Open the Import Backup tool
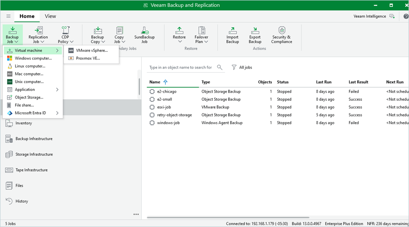 (232, 35)
